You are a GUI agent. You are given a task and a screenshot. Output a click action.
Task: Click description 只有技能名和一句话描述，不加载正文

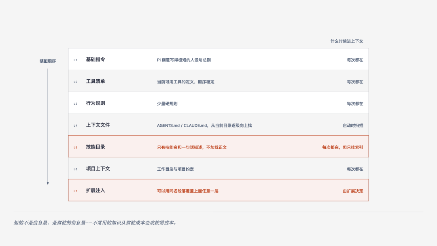click(192, 147)
